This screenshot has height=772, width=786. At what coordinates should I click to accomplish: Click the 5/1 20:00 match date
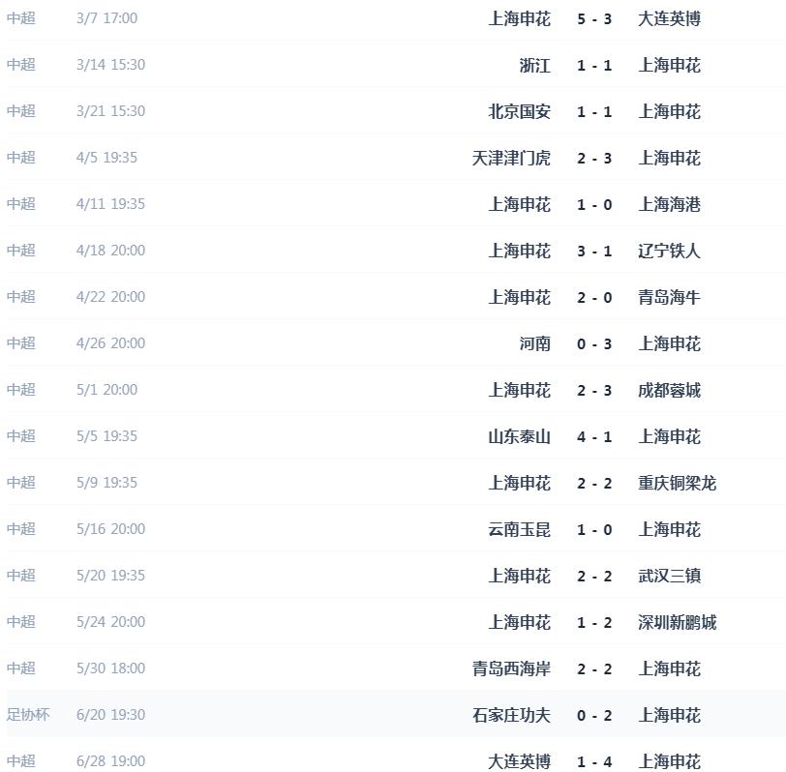tap(106, 390)
